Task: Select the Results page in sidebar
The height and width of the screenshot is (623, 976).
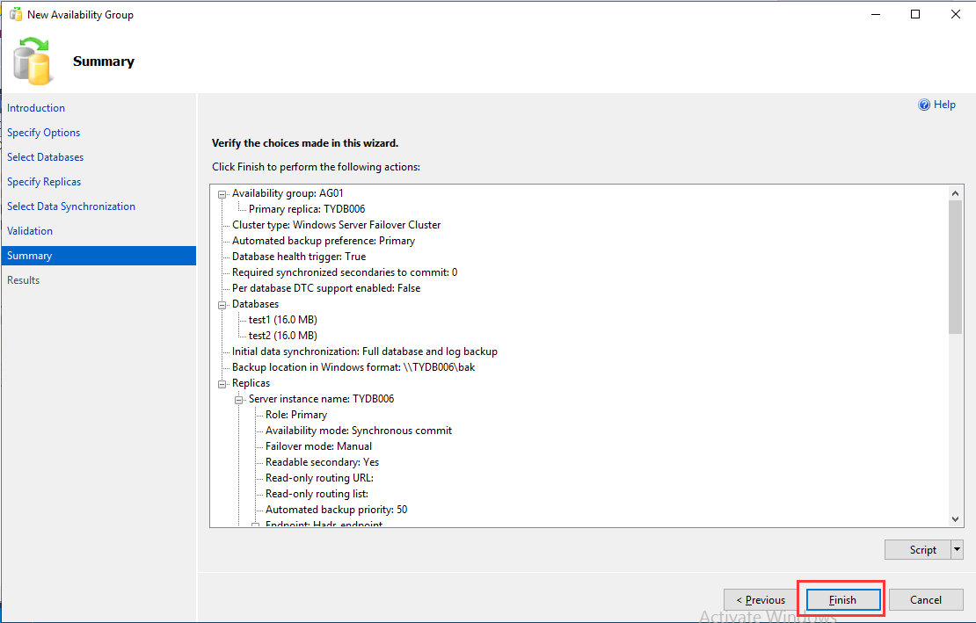Action: (x=24, y=279)
